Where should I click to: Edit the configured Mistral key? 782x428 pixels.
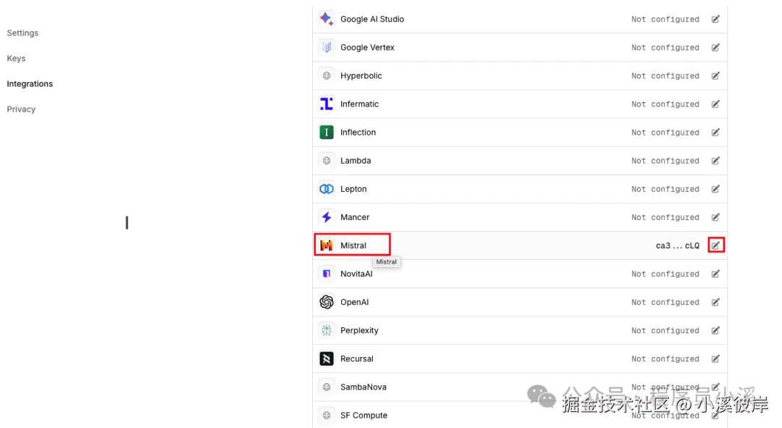pyautogui.click(x=715, y=246)
